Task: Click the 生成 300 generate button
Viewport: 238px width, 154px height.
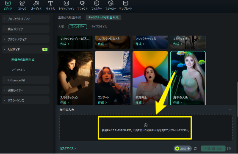Action: click(213, 148)
